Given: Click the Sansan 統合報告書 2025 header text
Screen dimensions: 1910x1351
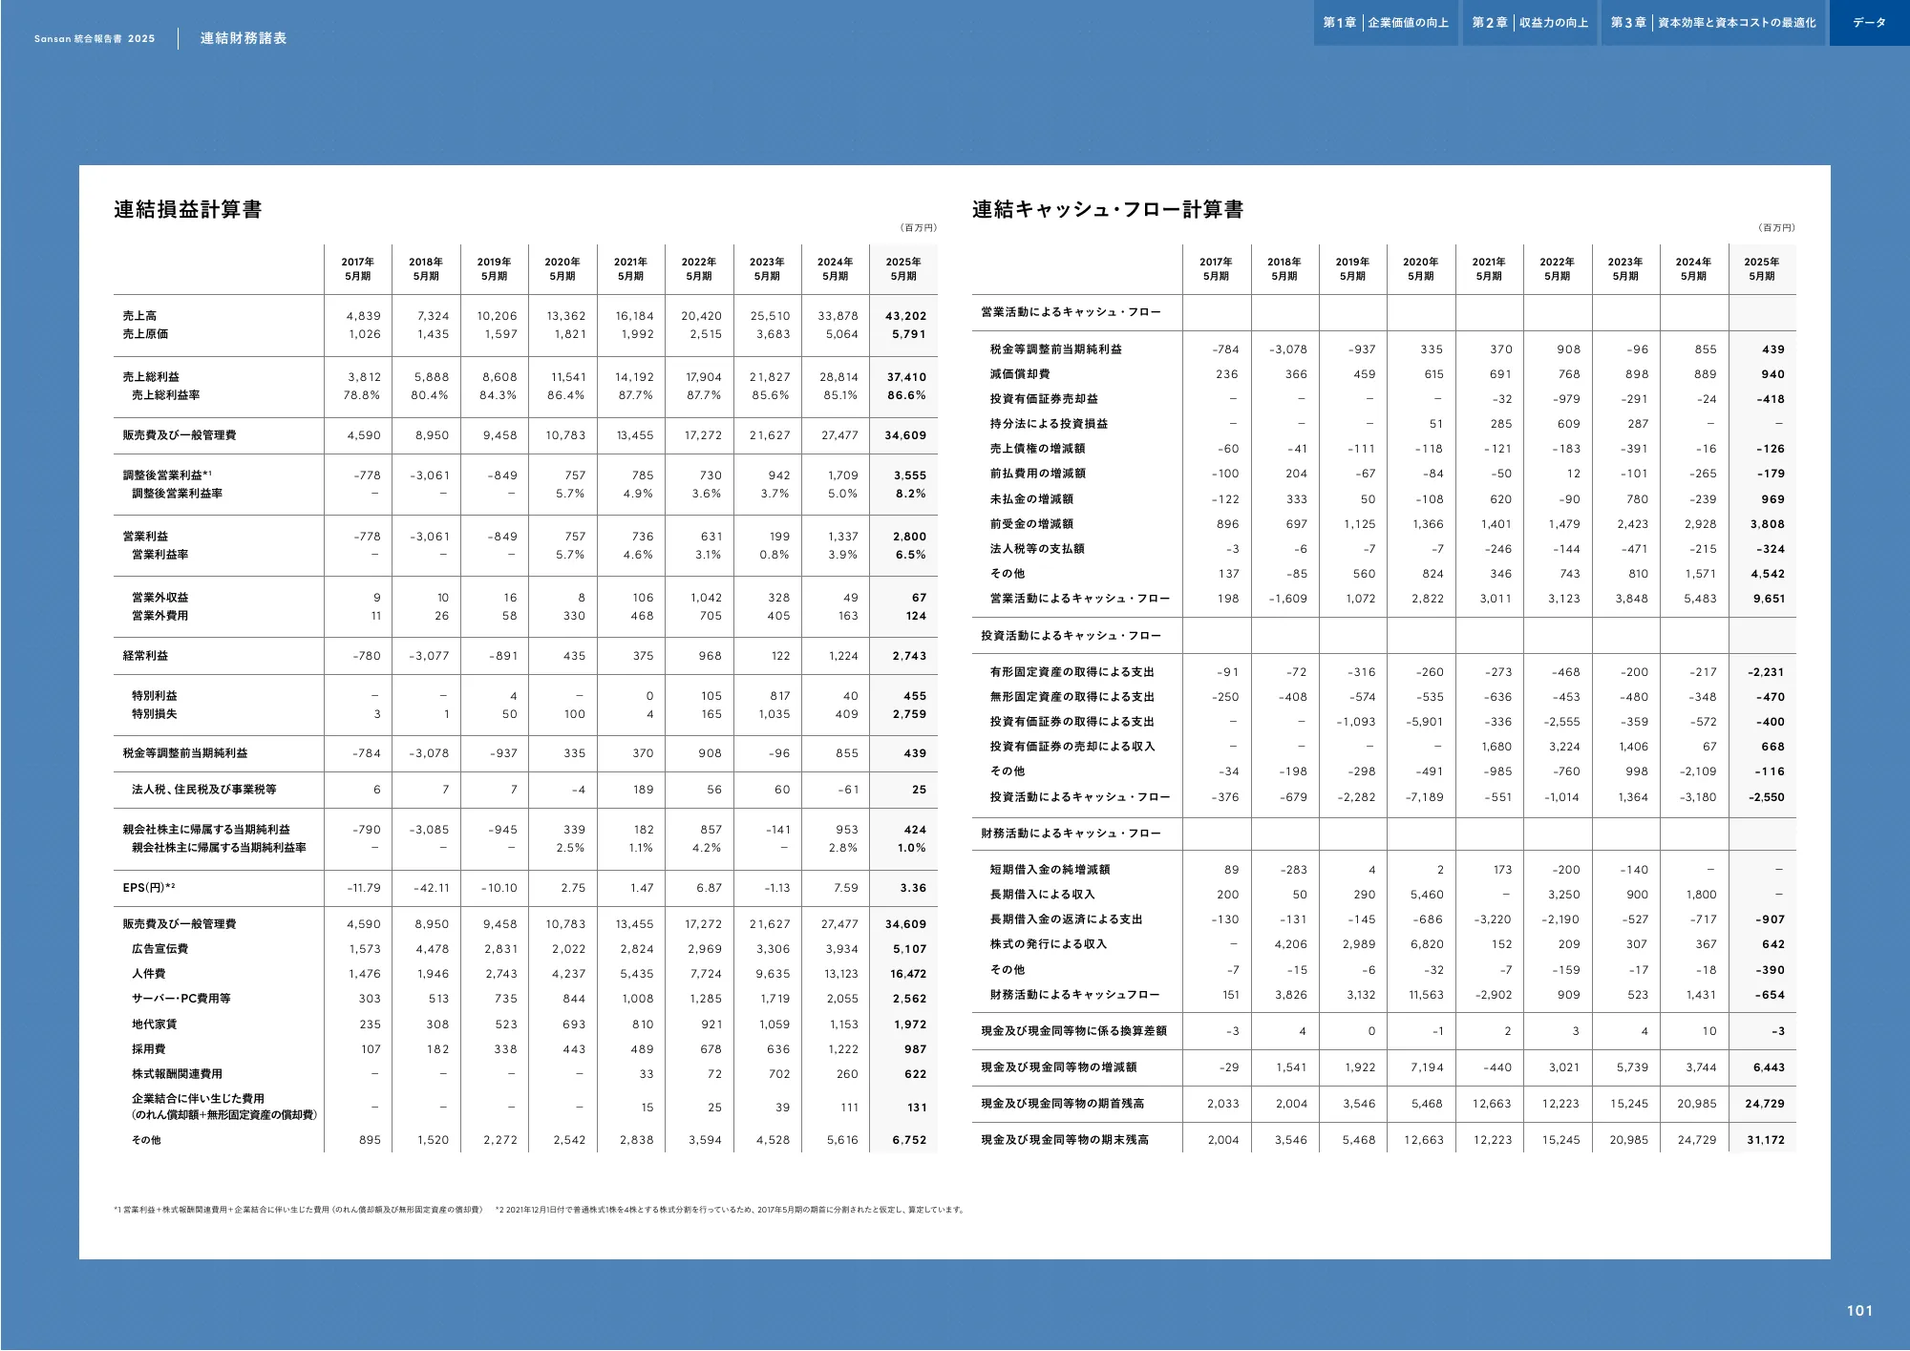Looking at the screenshot, I should pos(95,39).
